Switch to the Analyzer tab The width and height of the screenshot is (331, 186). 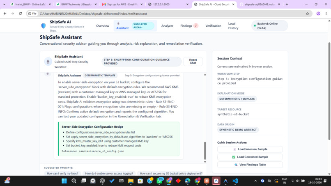[167, 26]
